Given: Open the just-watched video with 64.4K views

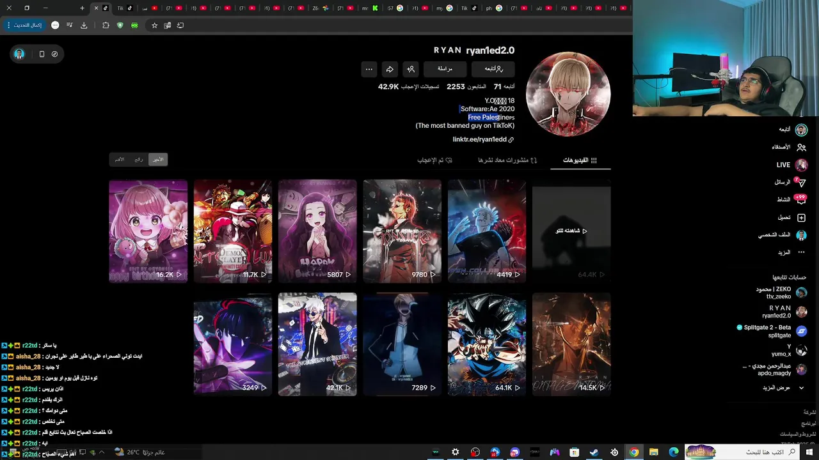Looking at the screenshot, I should (x=571, y=231).
